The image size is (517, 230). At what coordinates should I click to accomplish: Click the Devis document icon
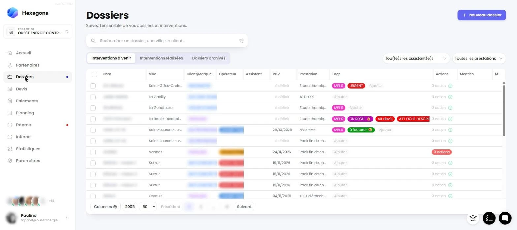click(x=10, y=89)
